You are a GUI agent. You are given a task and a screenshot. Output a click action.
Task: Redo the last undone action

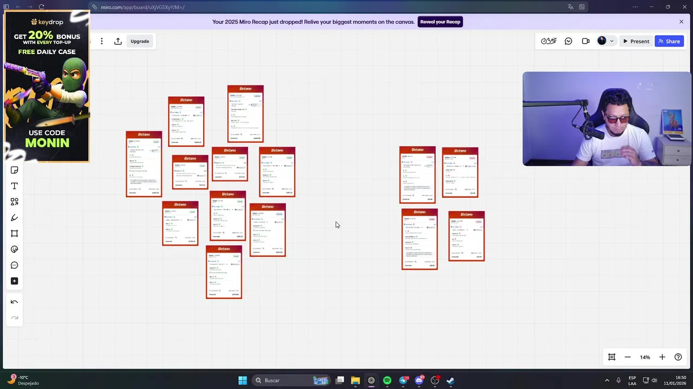tap(15, 318)
